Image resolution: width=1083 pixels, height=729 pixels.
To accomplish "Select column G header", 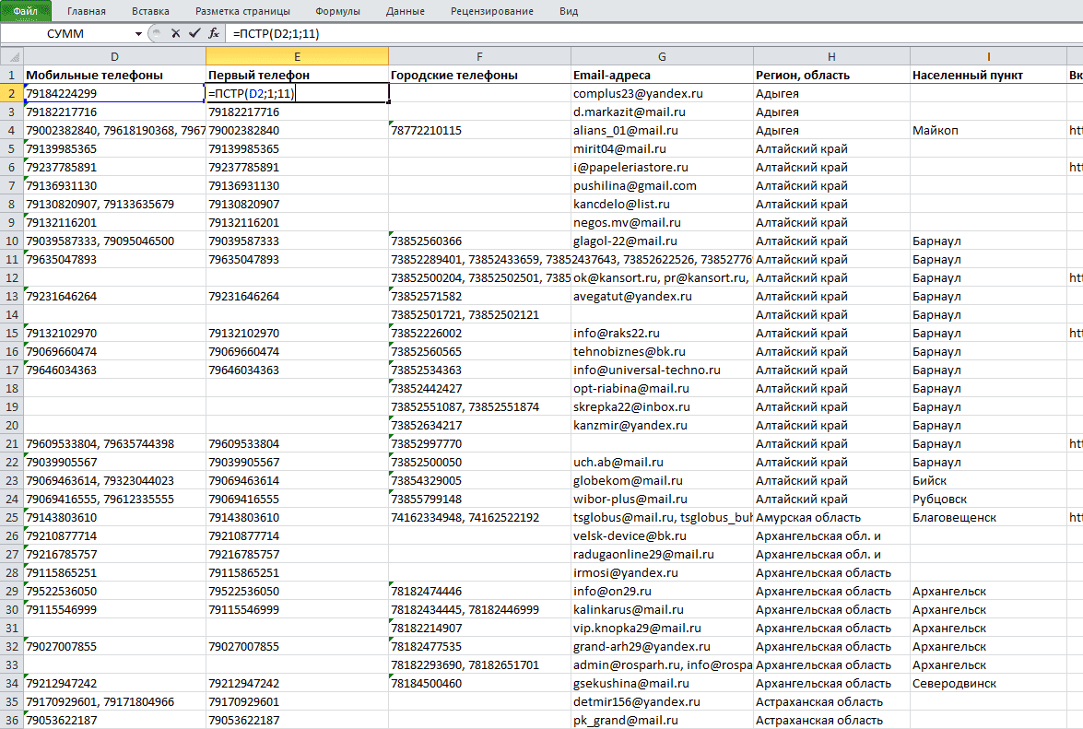I will point(662,56).
